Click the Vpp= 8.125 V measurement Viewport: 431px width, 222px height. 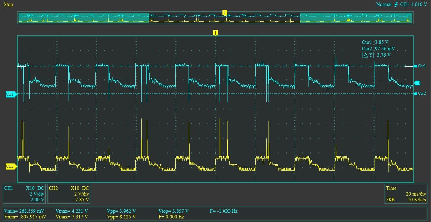[121, 217]
